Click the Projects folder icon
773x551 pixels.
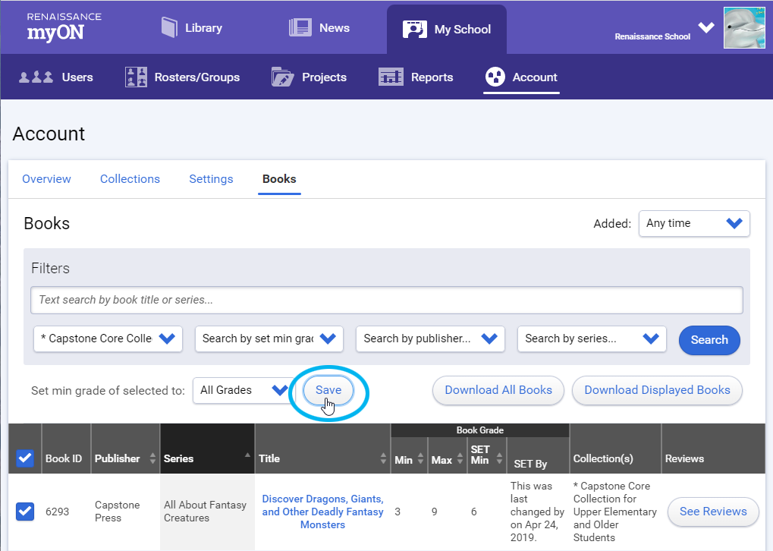282,77
